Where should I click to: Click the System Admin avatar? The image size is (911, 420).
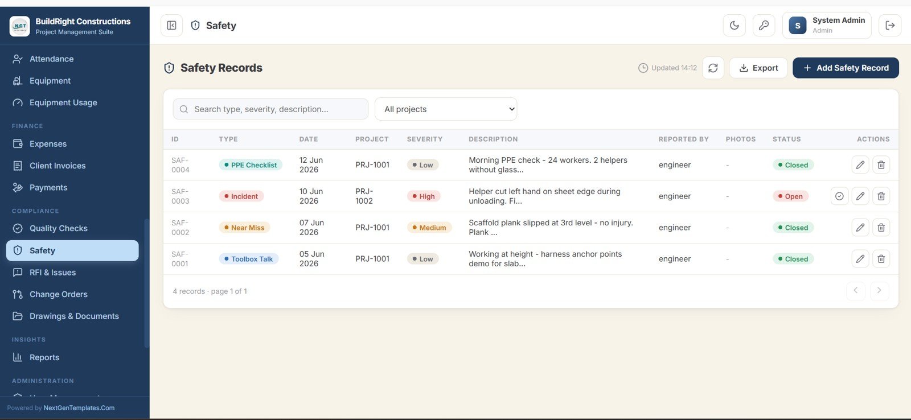click(x=797, y=26)
